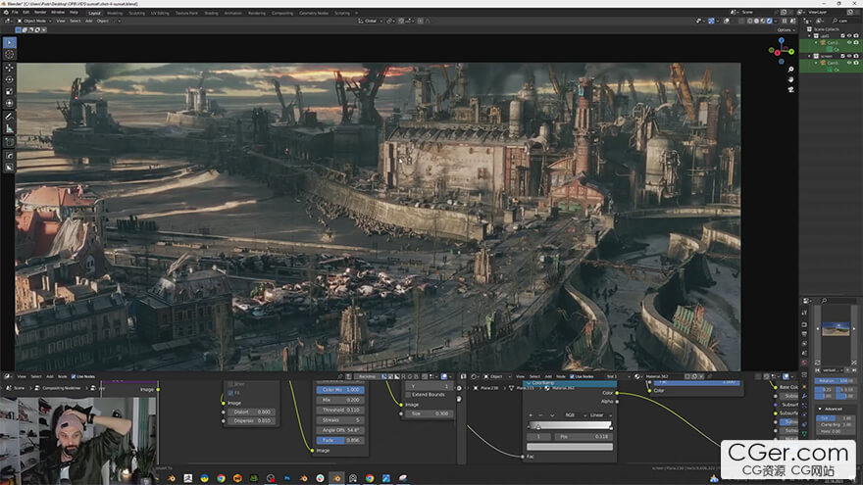The image size is (863, 485).
Task: Switch to the Compositing workspace tab
Action: point(282,13)
